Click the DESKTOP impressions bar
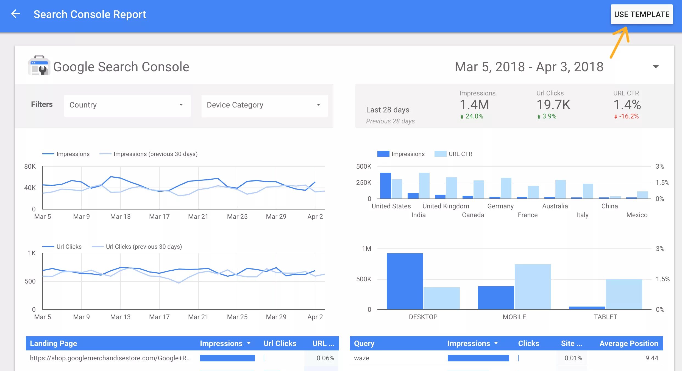 405,281
